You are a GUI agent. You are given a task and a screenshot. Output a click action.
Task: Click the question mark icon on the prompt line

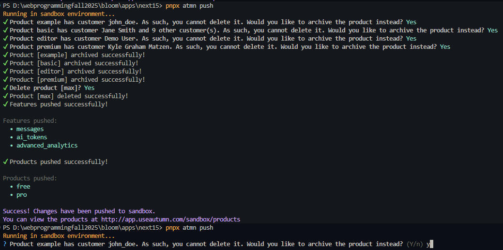pos(5,244)
